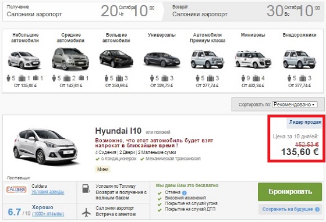Screen dimensions: 326x222
Task: Click the crossed-out price 152,53 €
Action: (x=307, y=144)
